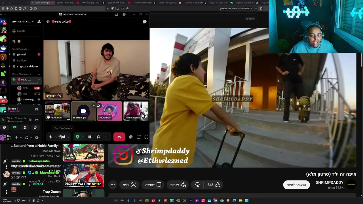Click invite people icon beside server name
Screen dimensions: 363x204
point(39,22)
